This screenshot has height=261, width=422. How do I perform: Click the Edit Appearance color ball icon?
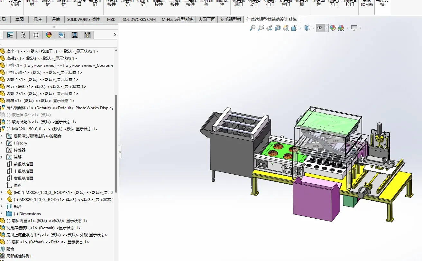click(333, 28)
